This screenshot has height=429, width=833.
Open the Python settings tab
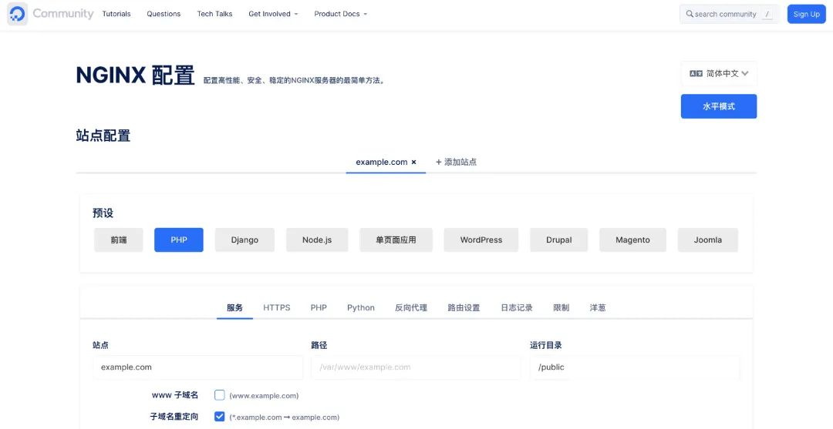[361, 307]
